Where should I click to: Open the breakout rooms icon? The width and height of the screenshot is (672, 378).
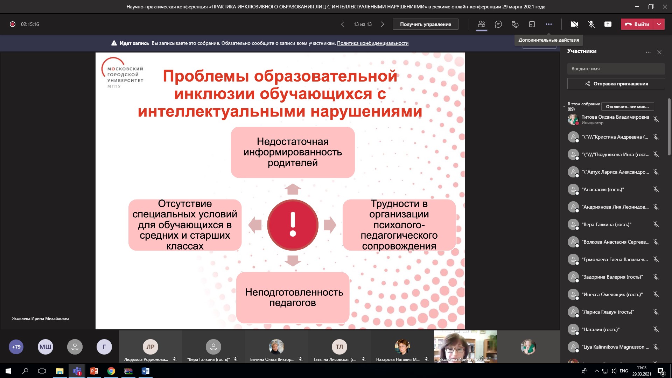pyautogui.click(x=532, y=24)
